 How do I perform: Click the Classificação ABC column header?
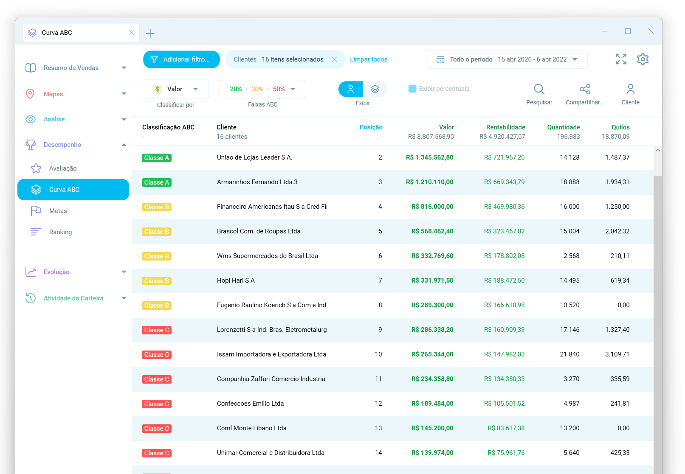click(168, 127)
